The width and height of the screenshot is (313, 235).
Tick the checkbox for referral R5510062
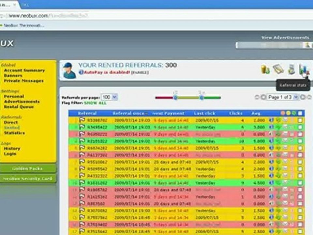pos(300,162)
